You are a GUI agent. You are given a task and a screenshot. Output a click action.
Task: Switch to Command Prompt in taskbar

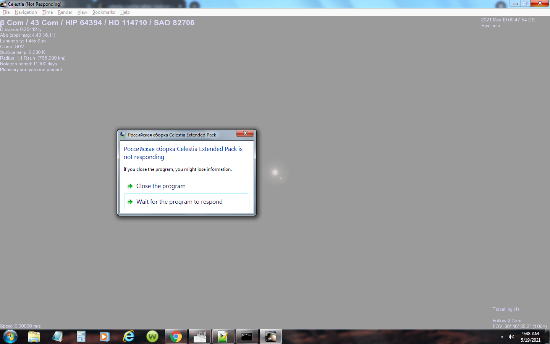(x=247, y=337)
